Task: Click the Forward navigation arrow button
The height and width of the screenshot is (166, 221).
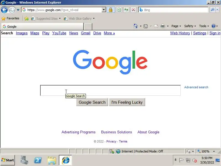Action: [12, 10]
